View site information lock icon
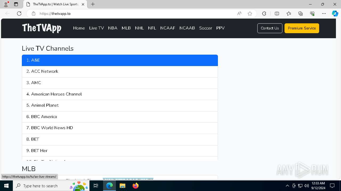This screenshot has height=191, width=341. [x=34, y=14]
